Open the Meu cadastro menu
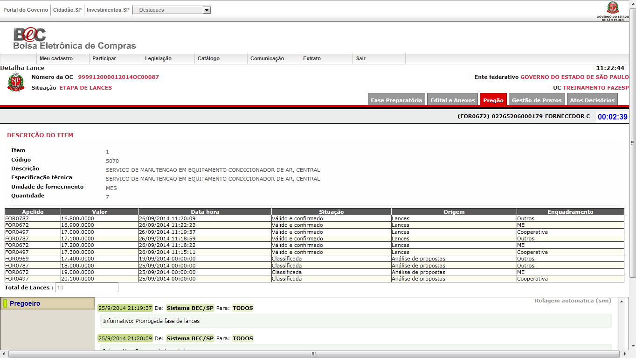Viewport: 636px width, 358px height. [62, 58]
